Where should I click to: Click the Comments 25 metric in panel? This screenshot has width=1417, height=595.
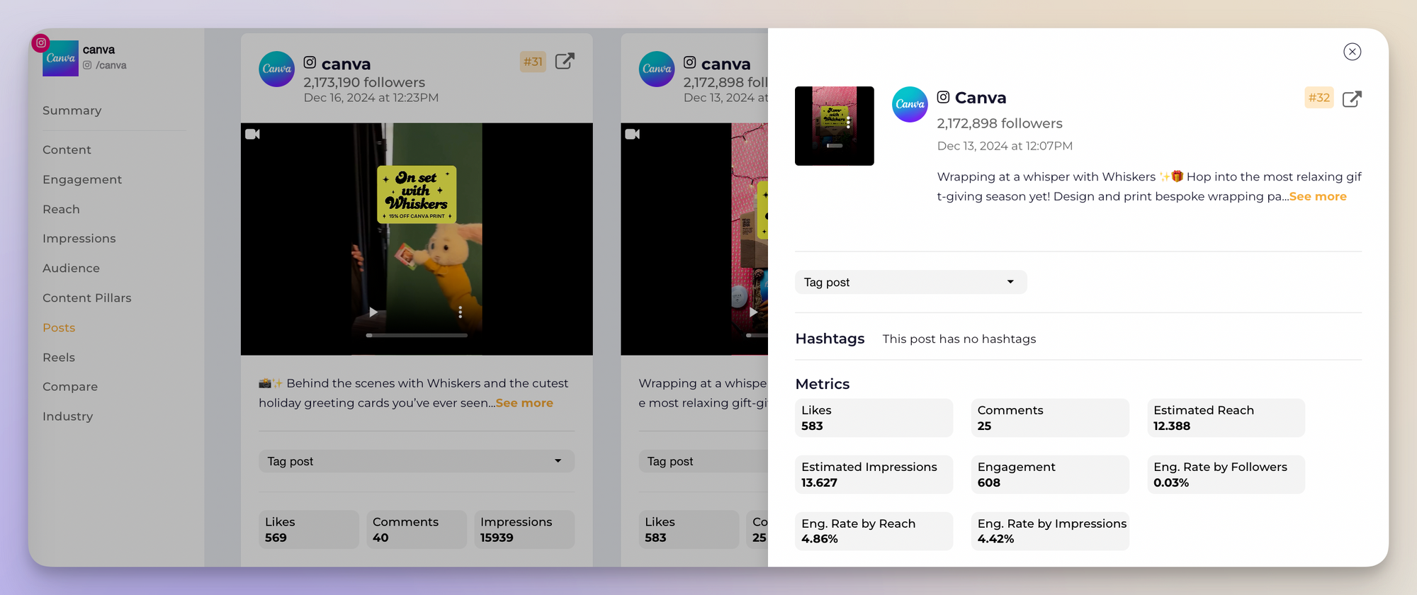[1050, 418]
